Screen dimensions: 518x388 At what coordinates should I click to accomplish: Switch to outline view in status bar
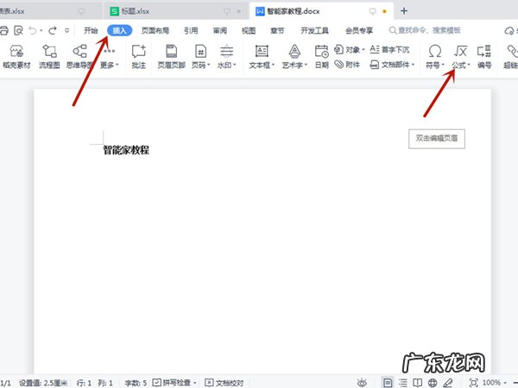click(402, 383)
